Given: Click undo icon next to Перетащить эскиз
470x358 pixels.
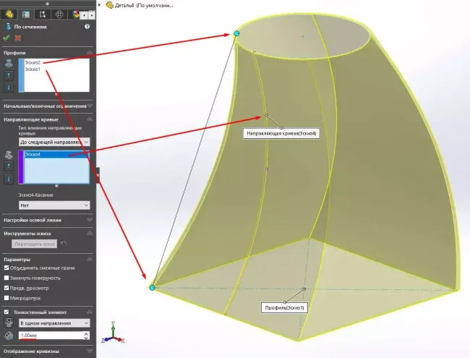Looking at the screenshot, I should pos(63,244).
